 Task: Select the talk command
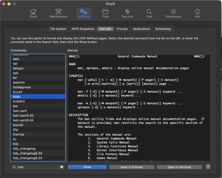(x=38, y=73)
